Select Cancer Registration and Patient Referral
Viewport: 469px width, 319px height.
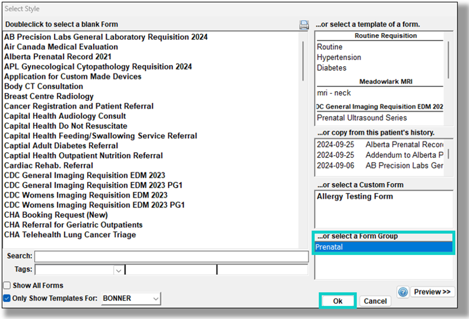pos(79,106)
